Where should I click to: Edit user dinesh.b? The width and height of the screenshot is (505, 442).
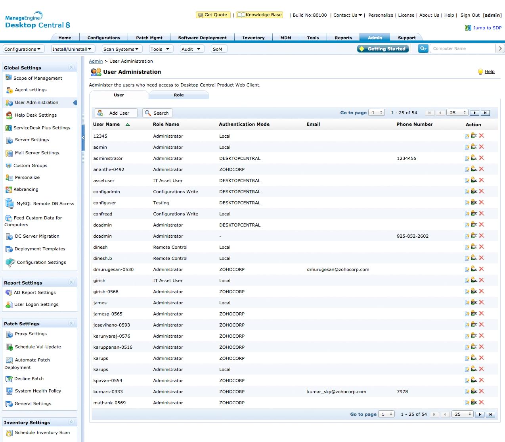[x=467, y=258]
